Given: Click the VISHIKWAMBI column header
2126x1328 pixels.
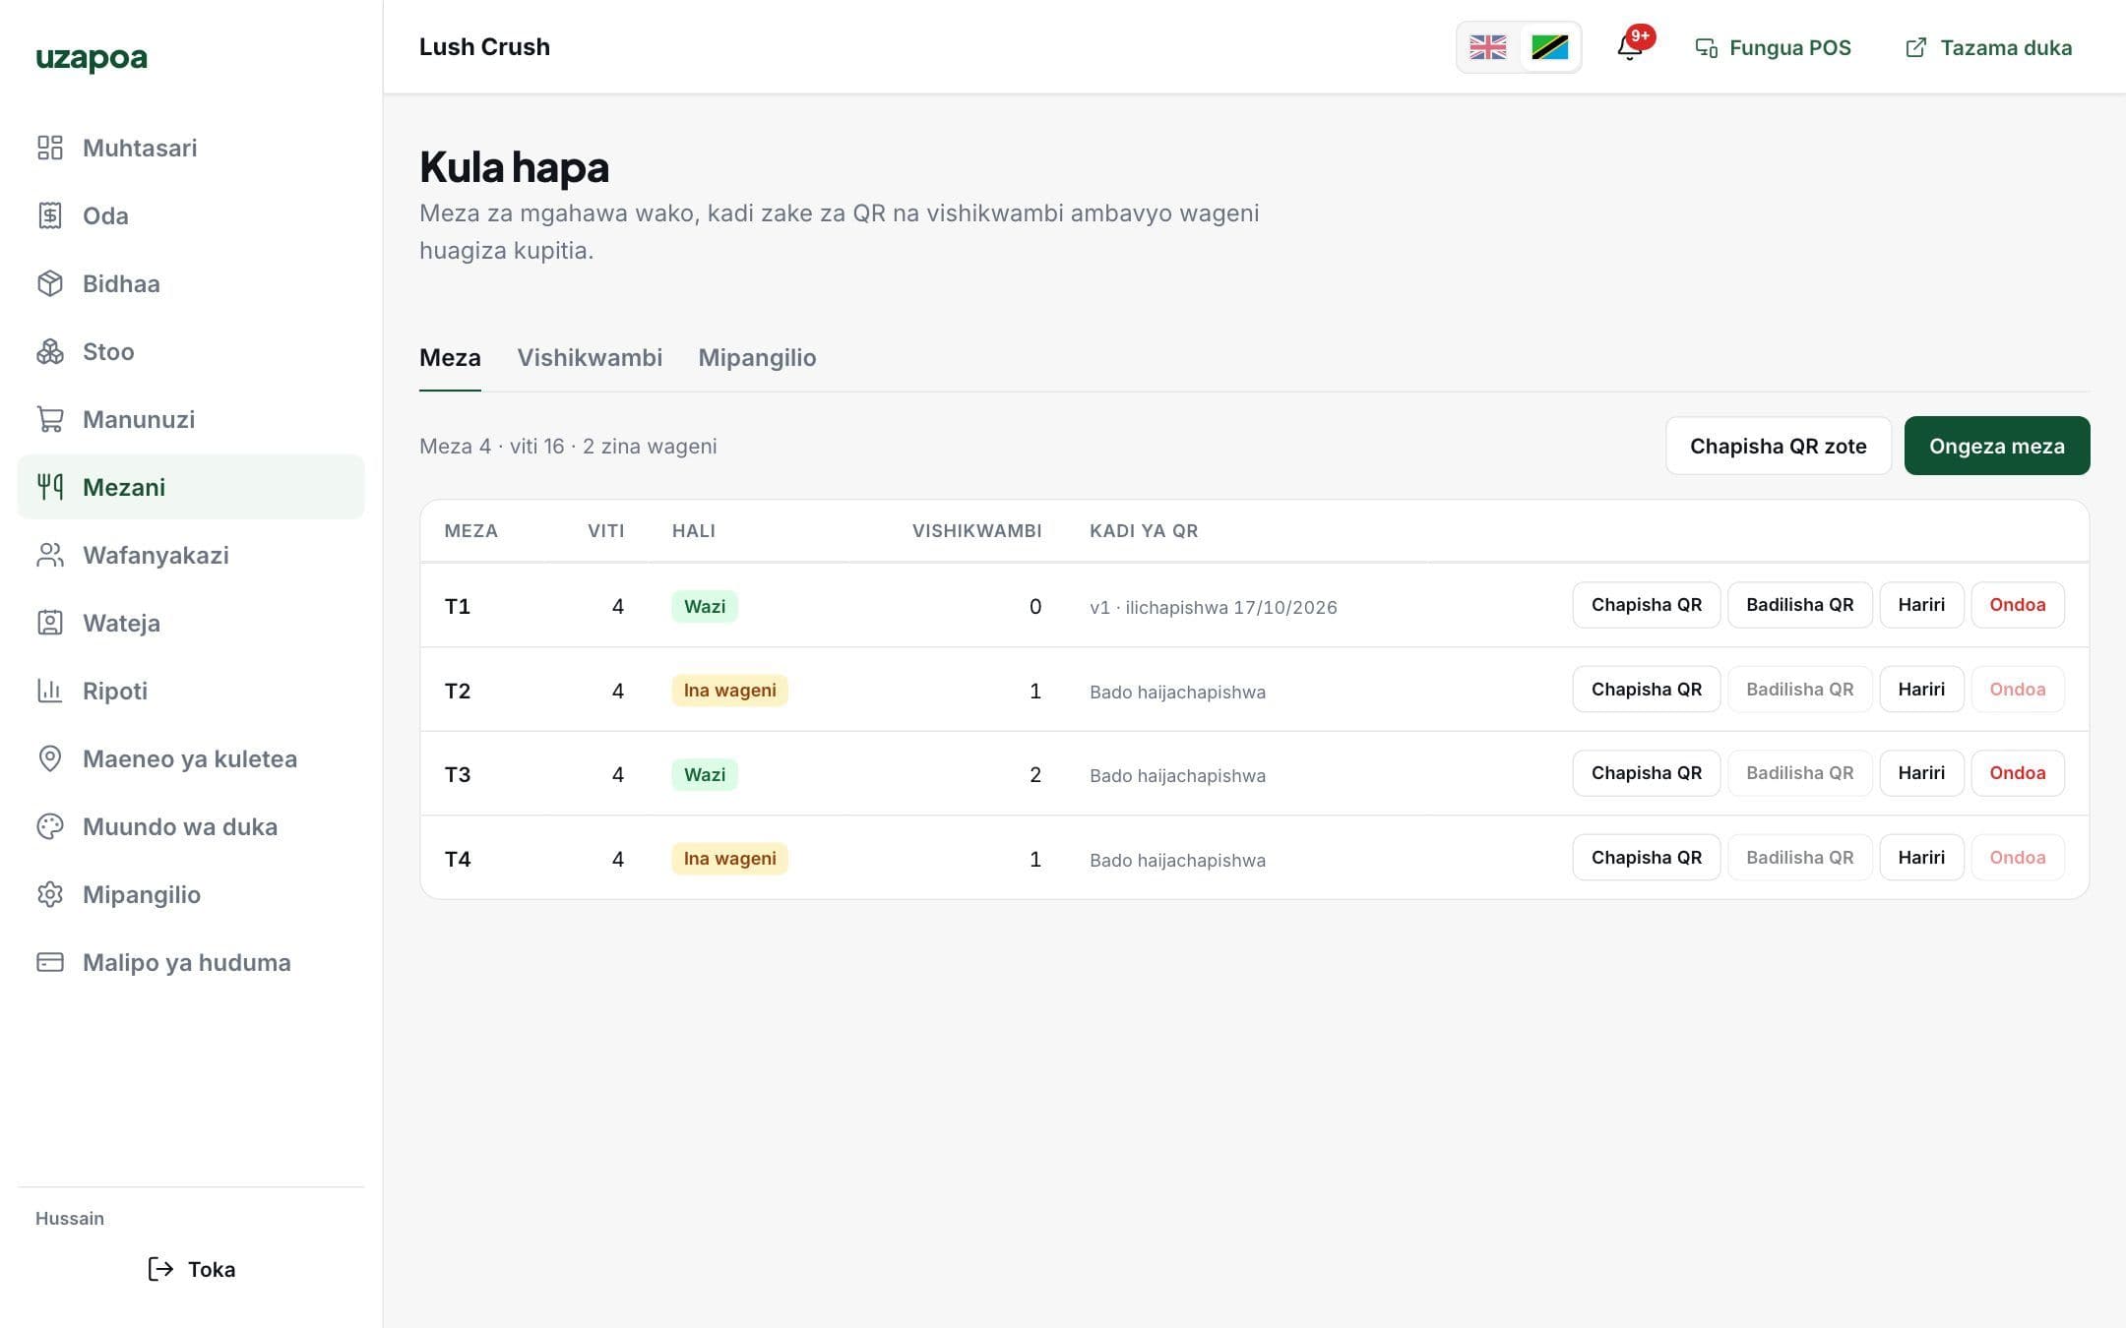Looking at the screenshot, I should (976, 531).
